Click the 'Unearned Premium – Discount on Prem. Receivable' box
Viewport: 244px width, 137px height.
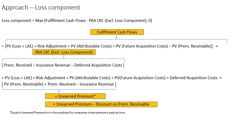click(101, 104)
